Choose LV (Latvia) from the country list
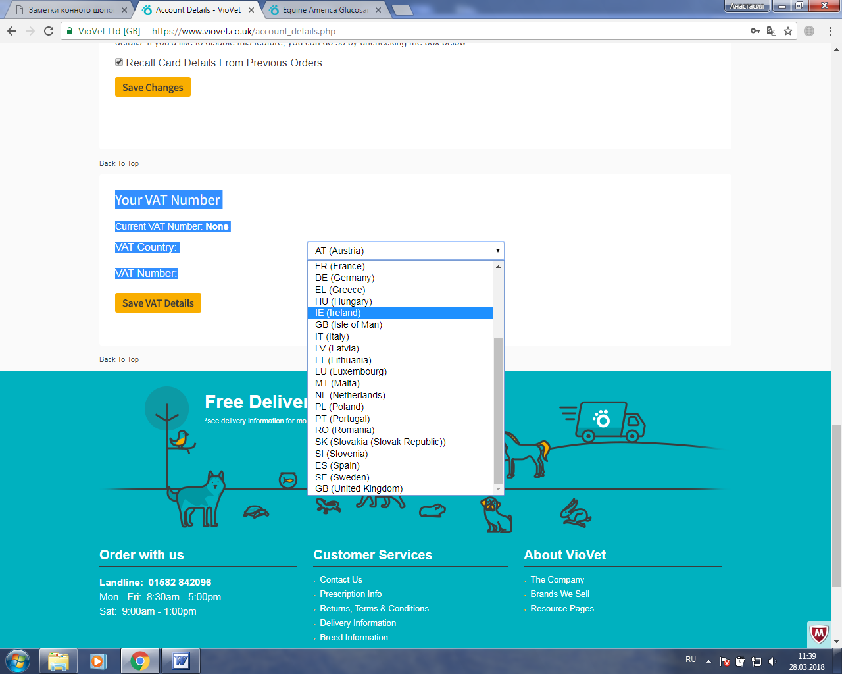842x674 pixels. click(x=400, y=348)
